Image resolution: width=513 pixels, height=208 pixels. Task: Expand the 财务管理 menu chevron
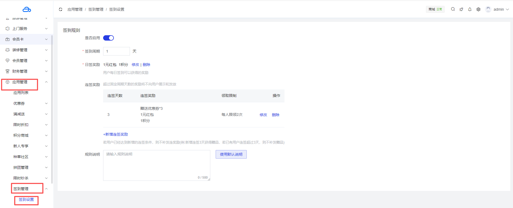coord(46,71)
